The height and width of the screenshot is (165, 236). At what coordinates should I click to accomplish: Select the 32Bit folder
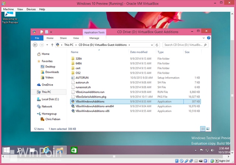tap(135, 59)
